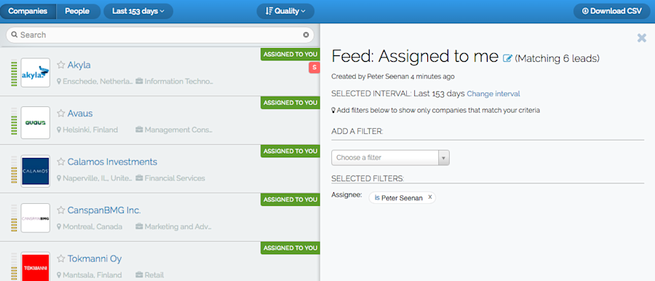
Task: Switch to the People tab
Action: [x=77, y=12]
